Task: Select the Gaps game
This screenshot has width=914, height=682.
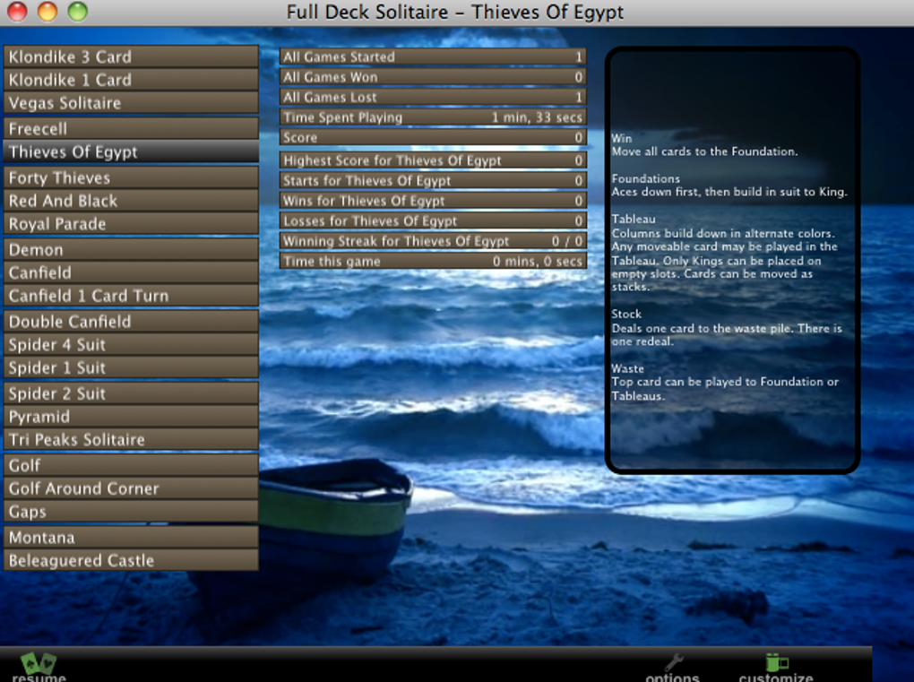Action: point(131,511)
